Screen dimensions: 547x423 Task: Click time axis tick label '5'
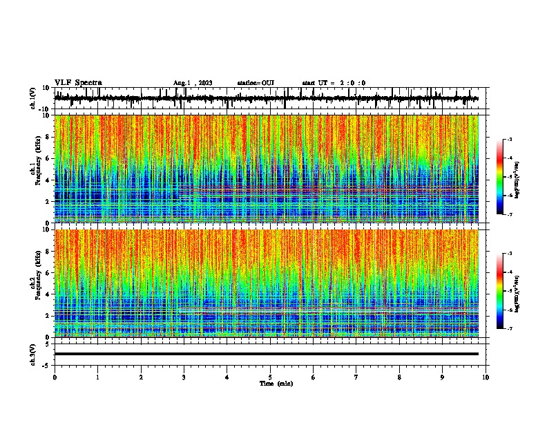[270, 377]
